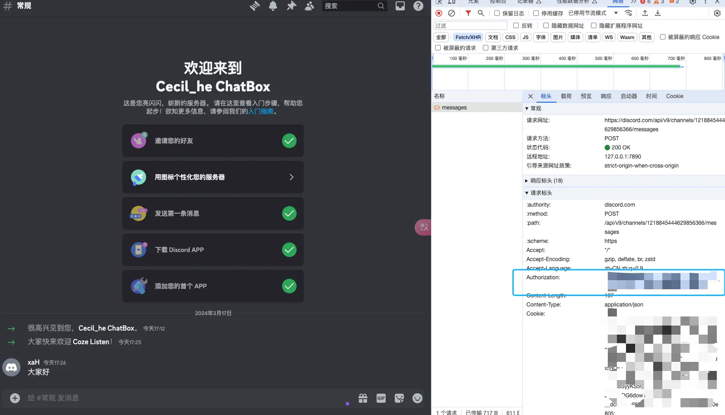Toggle 第三方请求 checkbox
Viewport: 725px width, 415px height.
[x=486, y=48]
